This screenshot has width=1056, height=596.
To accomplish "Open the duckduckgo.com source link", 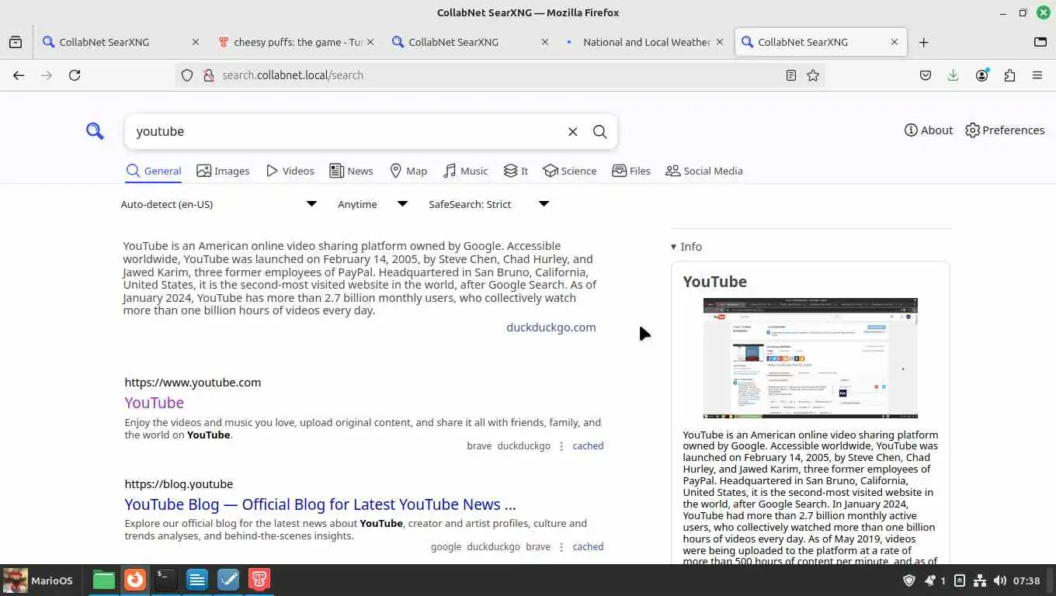I will click(x=551, y=327).
